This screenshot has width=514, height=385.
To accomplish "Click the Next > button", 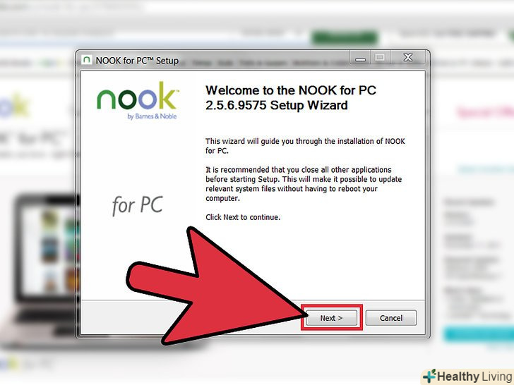I will [x=331, y=318].
